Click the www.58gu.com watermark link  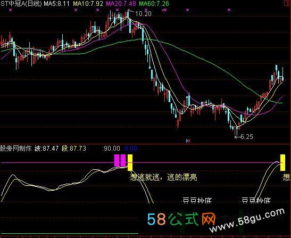tap(247, 220)
